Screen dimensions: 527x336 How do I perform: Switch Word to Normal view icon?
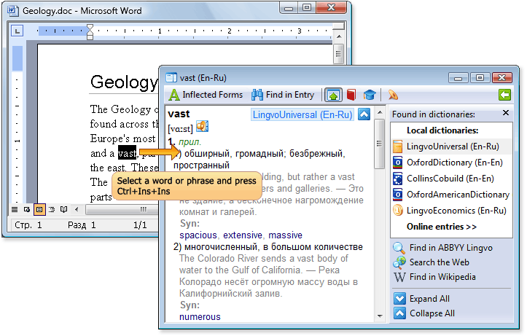coord(15,210)
